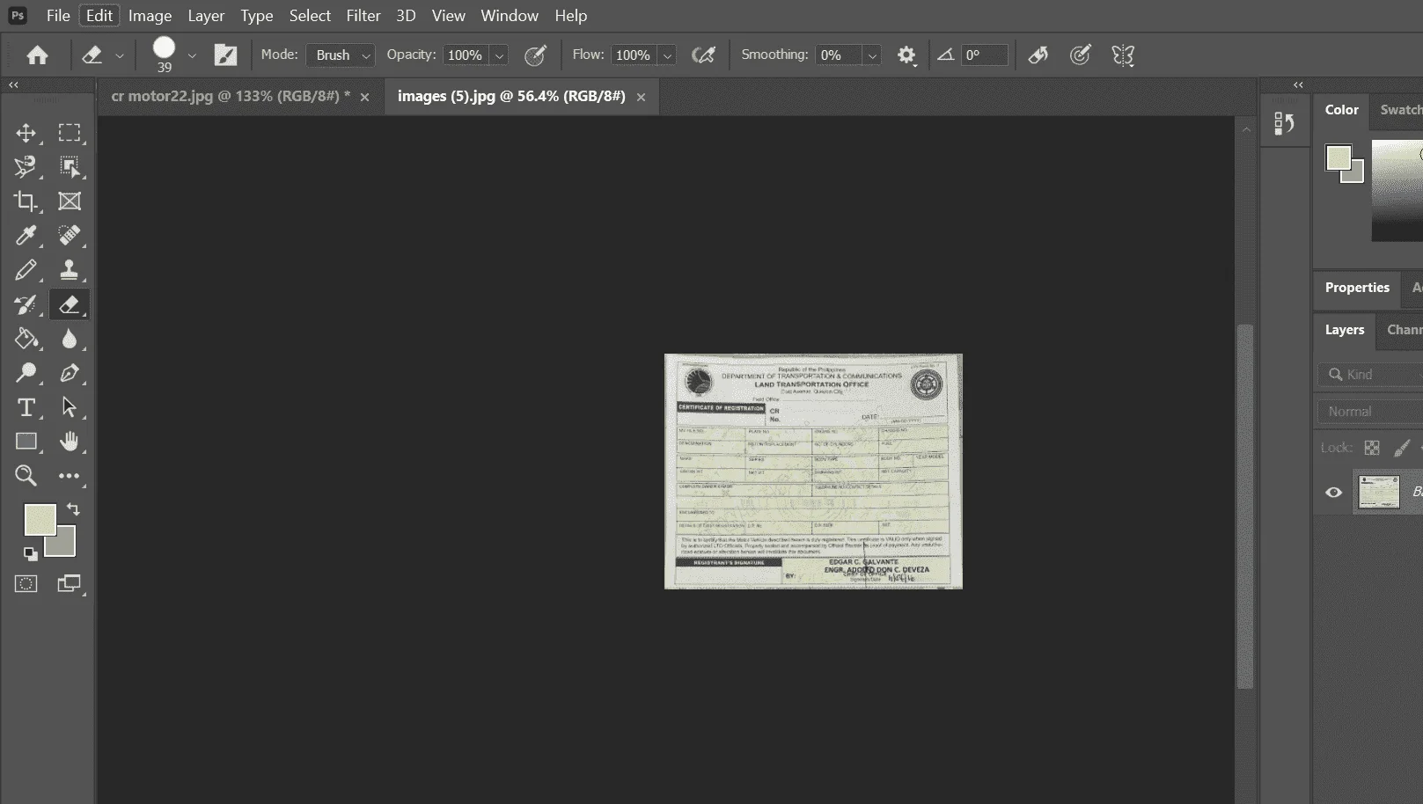Select the Dodge tool
This screenshot has width=1423, height=804.
26,373
